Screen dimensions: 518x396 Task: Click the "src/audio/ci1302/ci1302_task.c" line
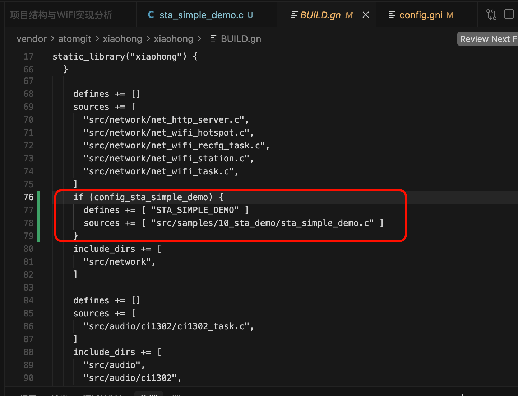pyautogui.click(x=168, y=326)
